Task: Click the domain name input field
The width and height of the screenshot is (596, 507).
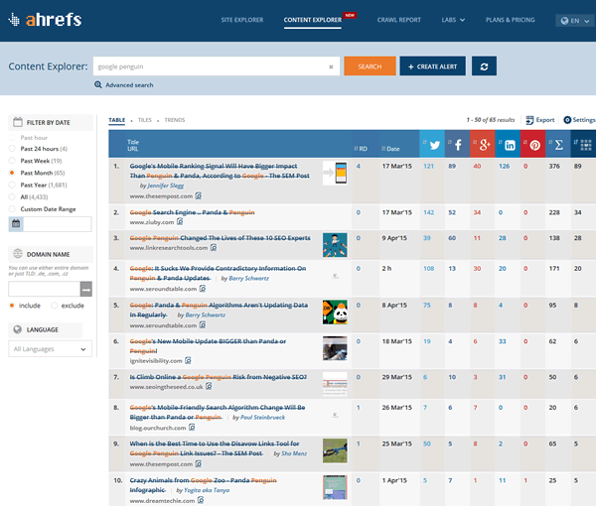Action: [45, 290]
